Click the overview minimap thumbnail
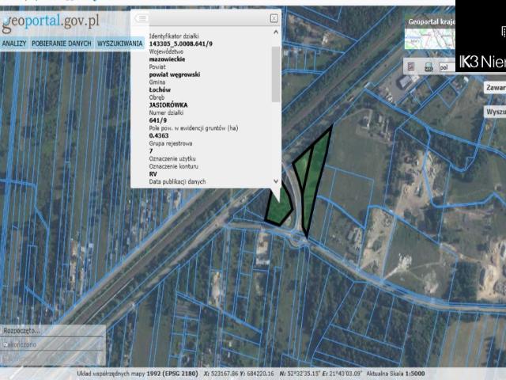This screenshot has height=380, width=506. 429,39
